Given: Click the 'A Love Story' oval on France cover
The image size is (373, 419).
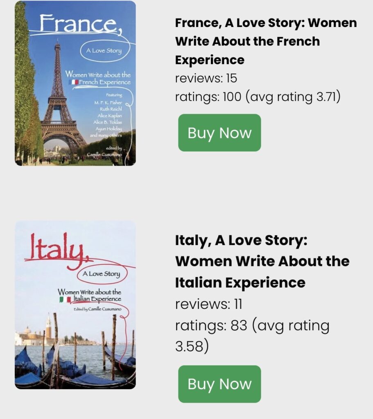Looking at the screenshot, I should [x=104, y=51].
